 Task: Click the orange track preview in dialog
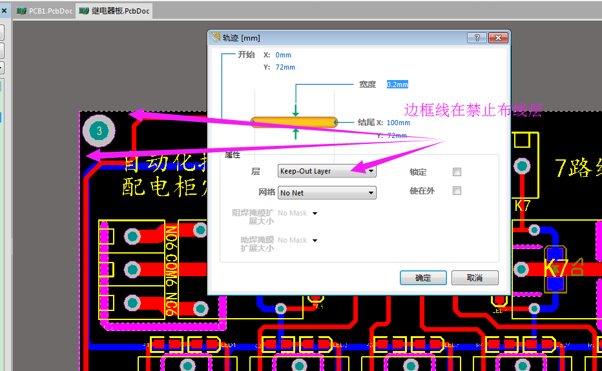294,123
